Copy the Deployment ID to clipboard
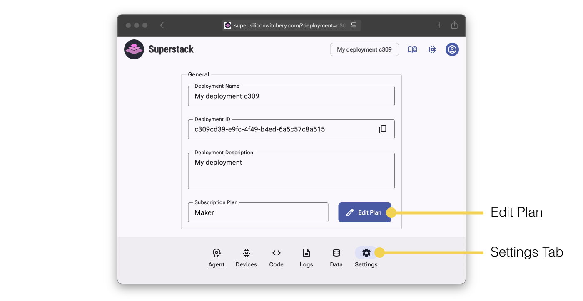The height and width of the screenshot is (301, 583). tap(382, 129)
